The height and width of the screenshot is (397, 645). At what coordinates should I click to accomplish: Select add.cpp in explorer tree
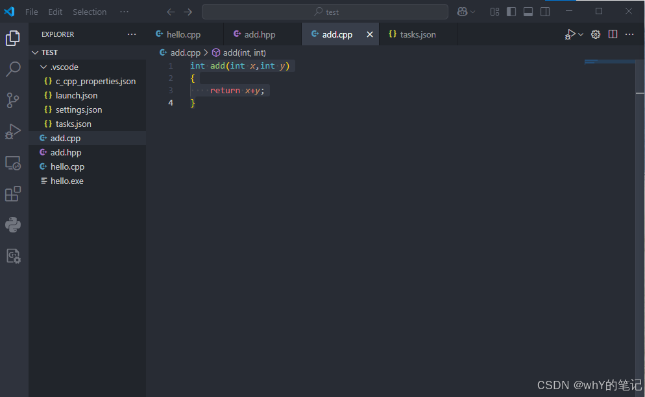(x=87, y=139)
